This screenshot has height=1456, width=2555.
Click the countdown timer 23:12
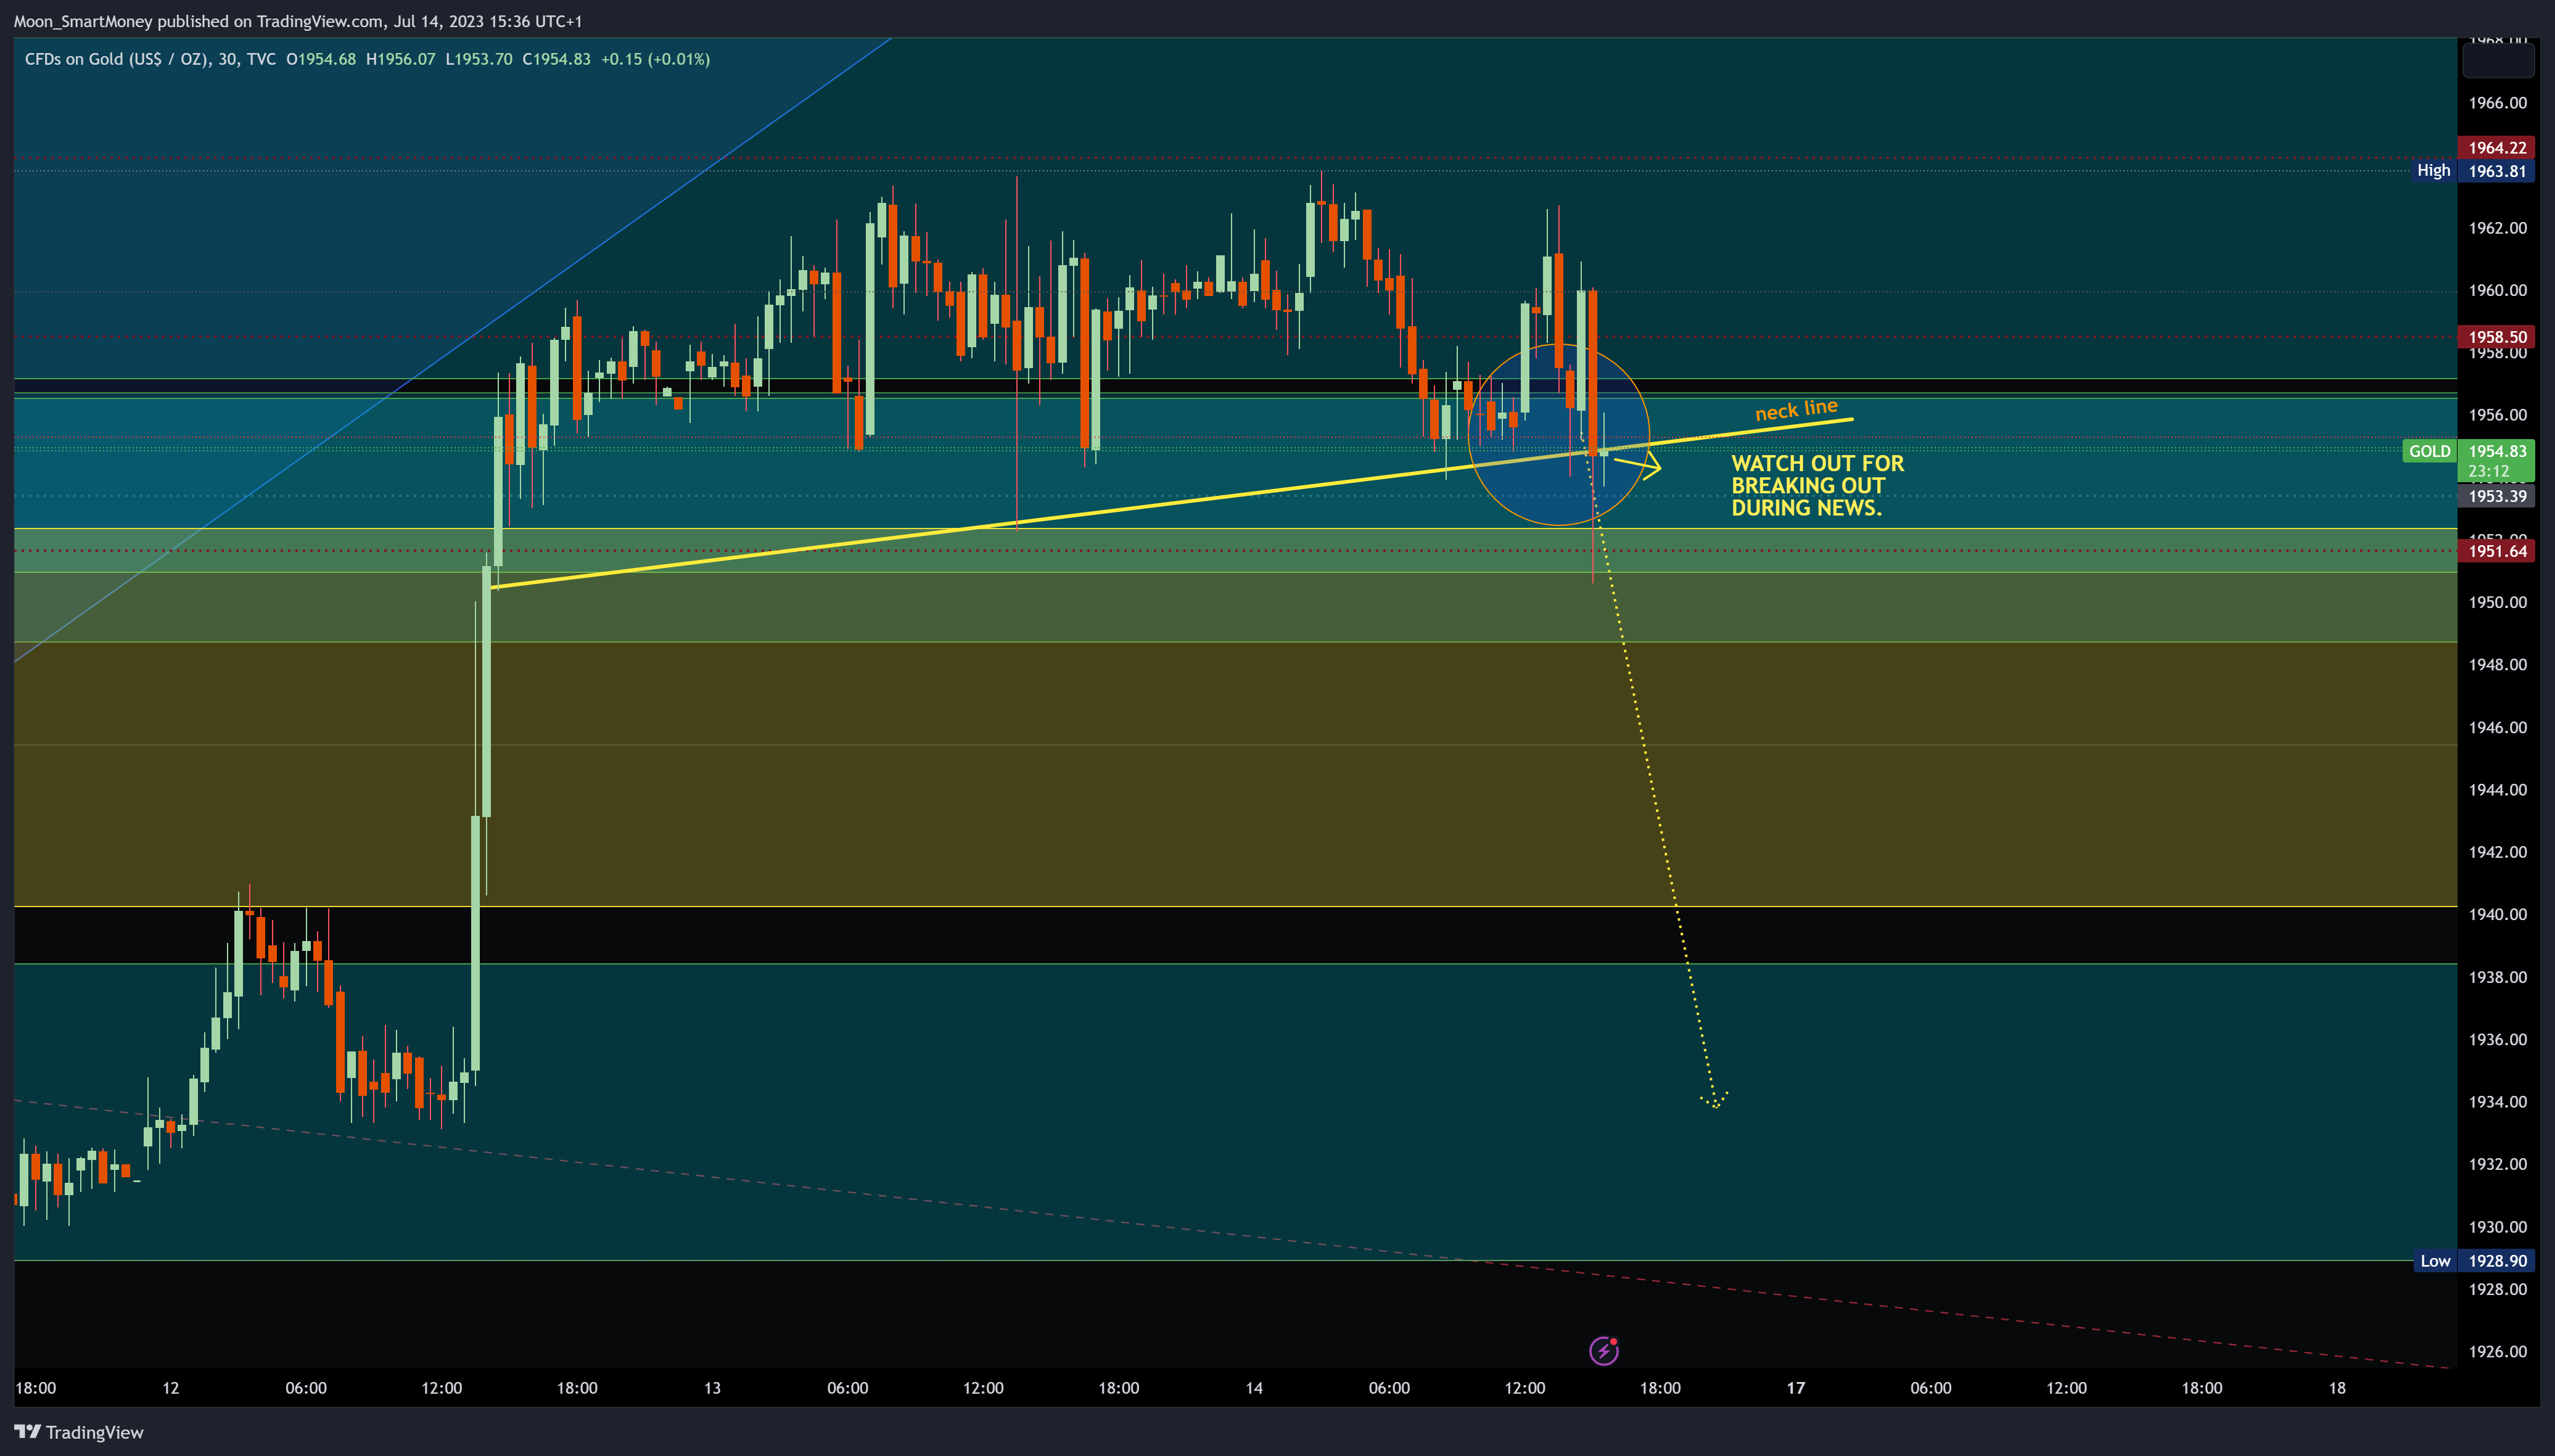tap(2488, 471)
